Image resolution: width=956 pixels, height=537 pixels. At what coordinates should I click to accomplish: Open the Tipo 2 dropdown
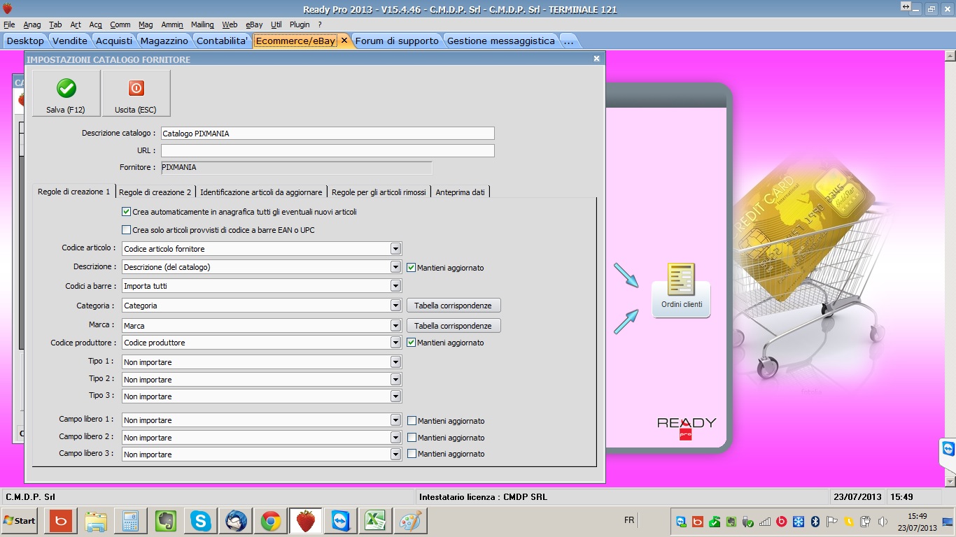395,380
